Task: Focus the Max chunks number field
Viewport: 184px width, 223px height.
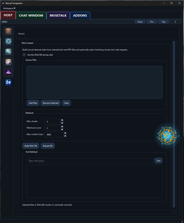Action: (53, 122)
